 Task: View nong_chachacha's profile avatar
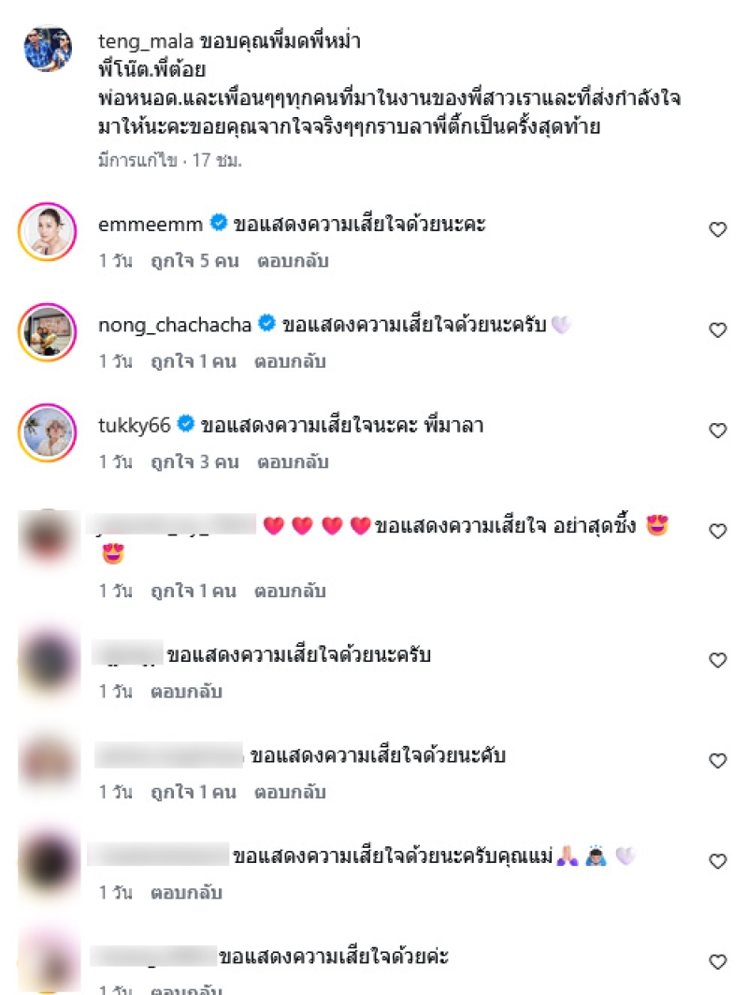point(48,332)
